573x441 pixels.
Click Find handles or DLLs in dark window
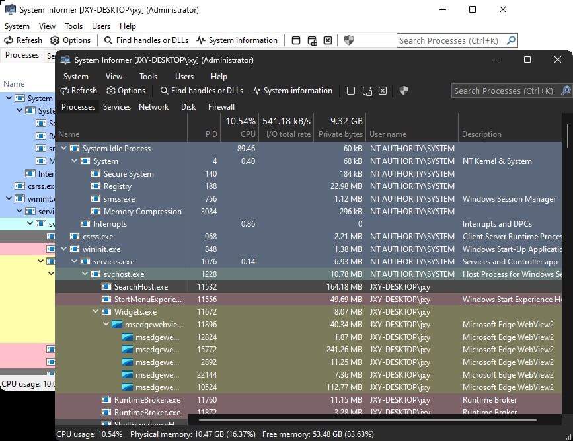click(165, 91)
